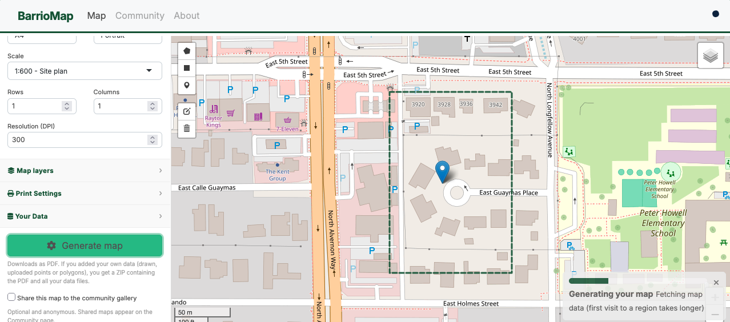730x322 pixels.
Task: Click the delete layers trash icon
Action: pyautogui.click(x=187, y=128)
